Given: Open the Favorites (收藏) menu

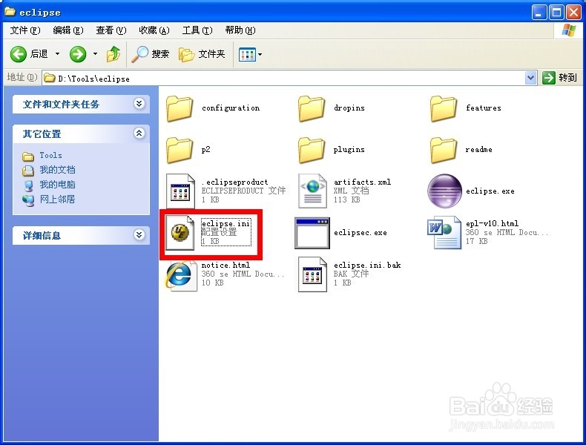Looking at the screenshot, I should 154,30.
